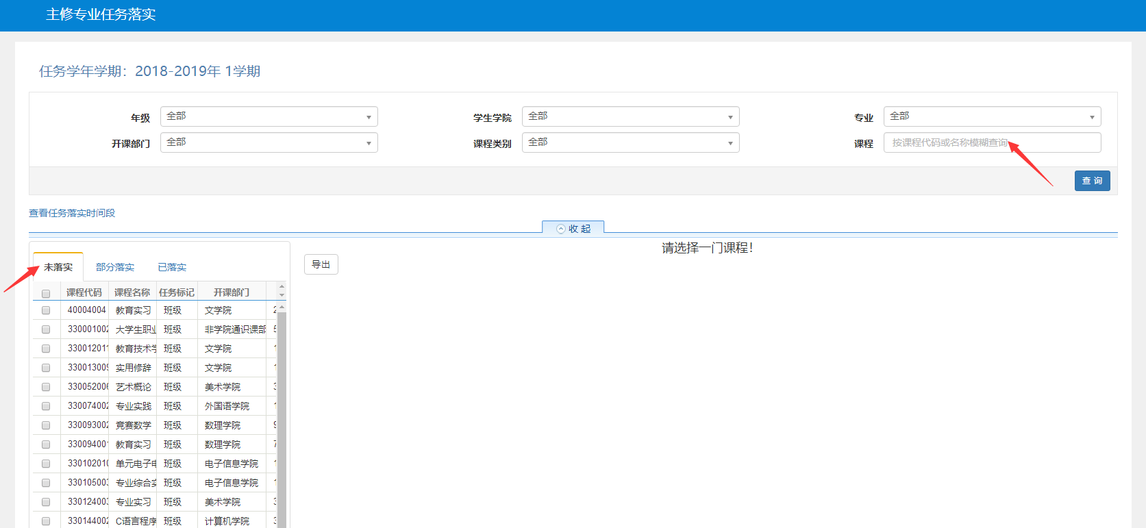
Task: Click the collapse arrow icon beside 收起
Action: [561, 229]
